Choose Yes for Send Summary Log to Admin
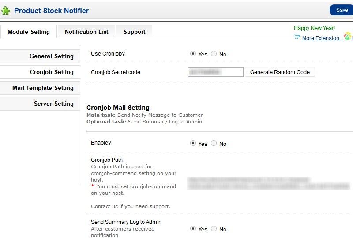 pyautogui.click(x=193, y=229)
